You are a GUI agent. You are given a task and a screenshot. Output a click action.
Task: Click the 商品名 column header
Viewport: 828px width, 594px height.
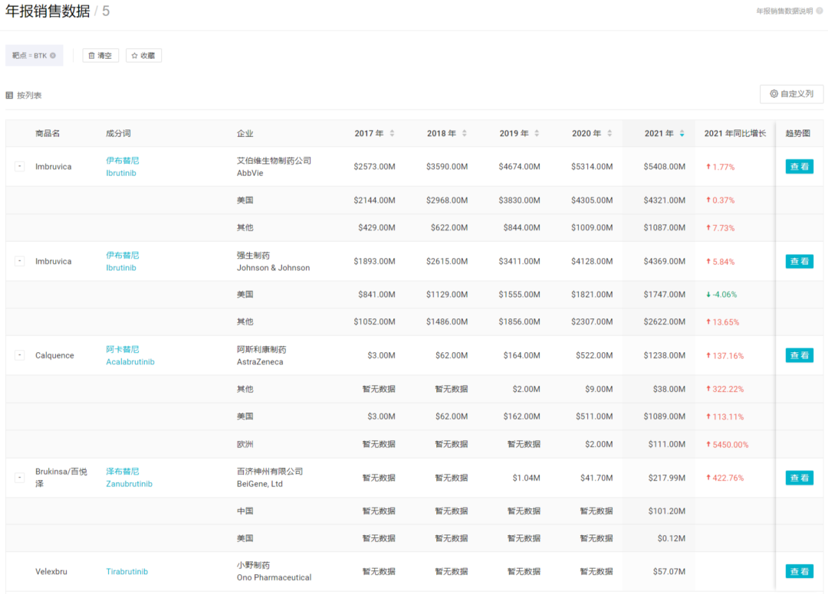(x=48, y=133)
